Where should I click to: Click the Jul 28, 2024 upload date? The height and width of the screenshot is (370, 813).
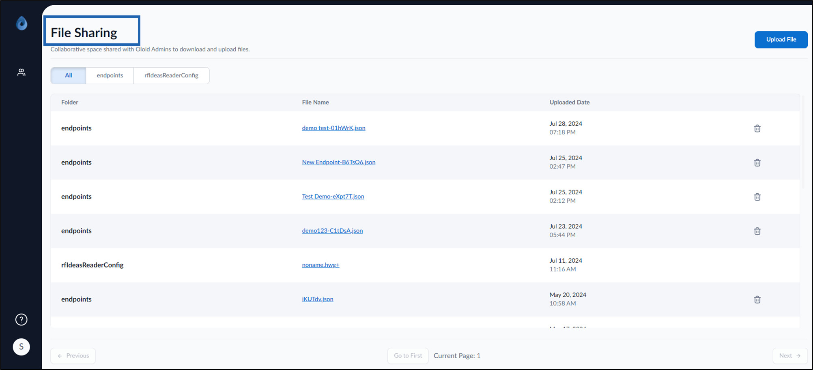point(566,124)
